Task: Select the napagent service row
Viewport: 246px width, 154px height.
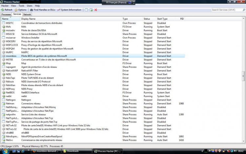Action: coord(93,67)
